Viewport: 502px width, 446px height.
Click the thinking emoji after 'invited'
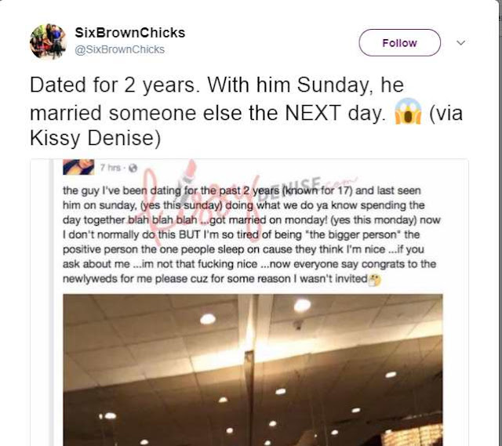click(375, 279)
